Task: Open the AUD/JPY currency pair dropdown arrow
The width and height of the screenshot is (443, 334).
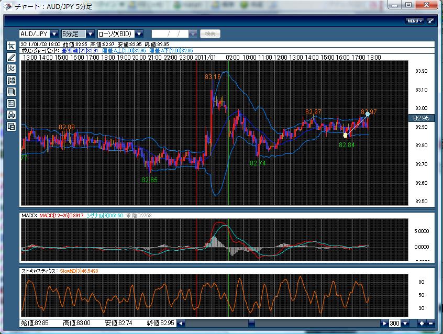Action: coord(54,34)
